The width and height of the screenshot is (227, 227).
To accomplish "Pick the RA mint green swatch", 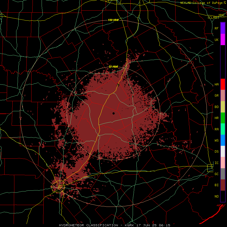I will [223, 129].
